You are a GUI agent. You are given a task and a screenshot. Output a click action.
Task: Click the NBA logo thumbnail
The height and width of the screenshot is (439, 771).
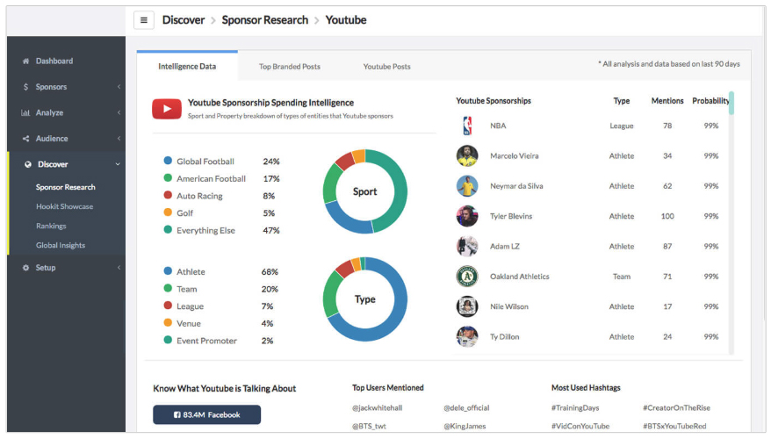467,126
